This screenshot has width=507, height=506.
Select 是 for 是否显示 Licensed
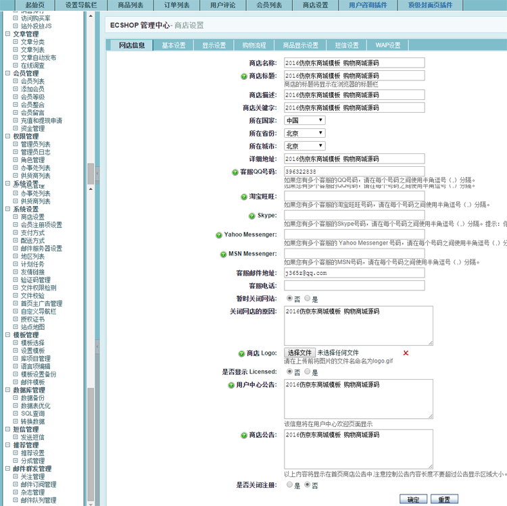pyautogui.click(x=307, y=372)
